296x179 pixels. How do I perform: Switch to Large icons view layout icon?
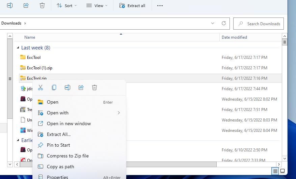tap(282, 171)
